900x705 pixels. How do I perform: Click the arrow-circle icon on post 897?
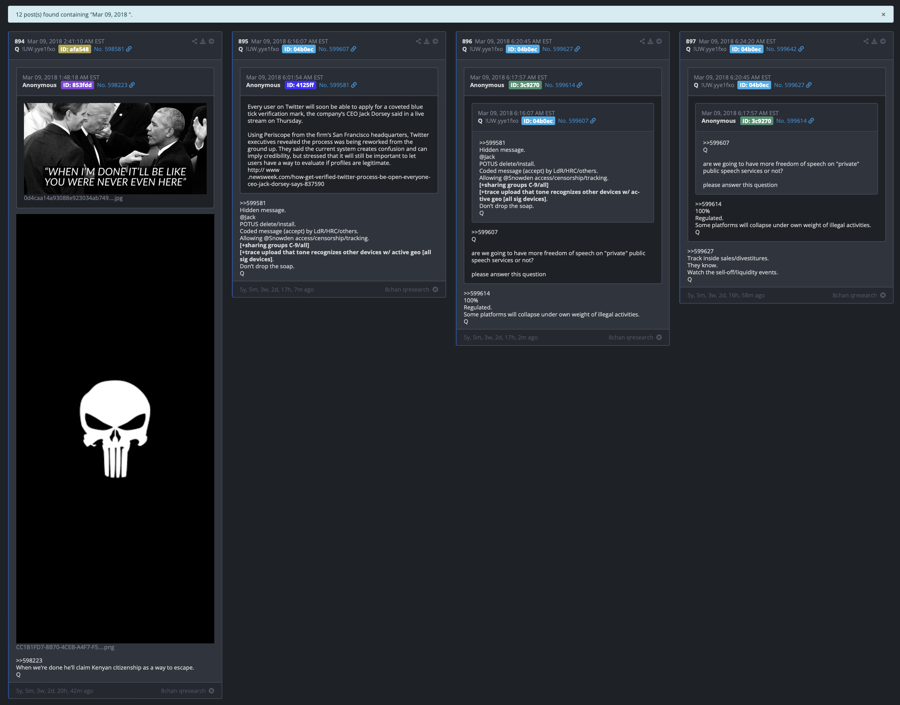point(883,41)
